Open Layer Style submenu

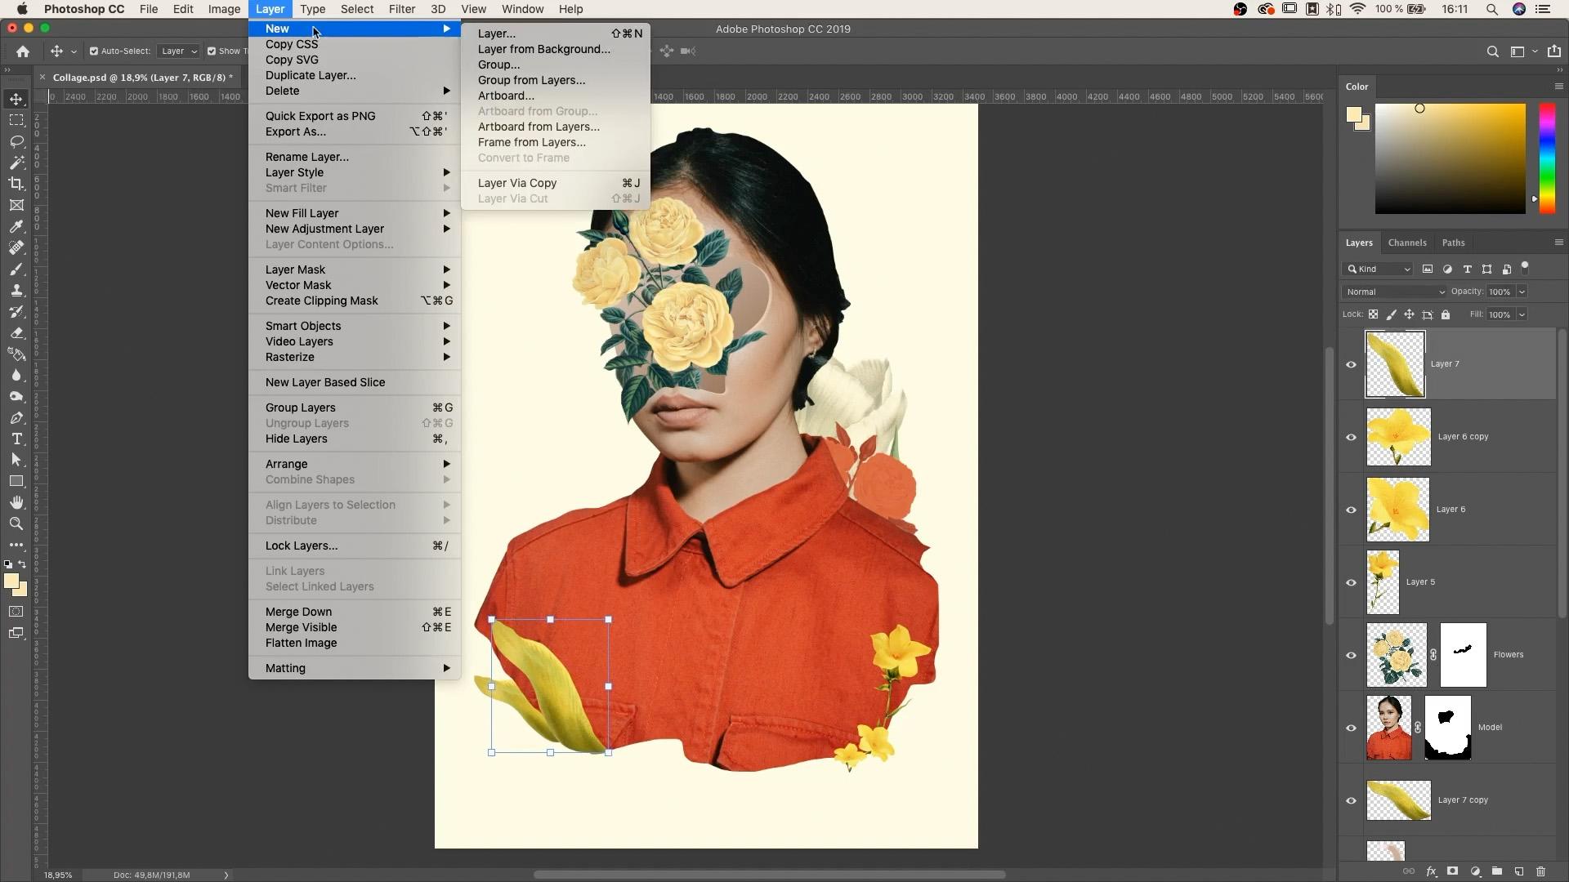(x=294, y=172)
